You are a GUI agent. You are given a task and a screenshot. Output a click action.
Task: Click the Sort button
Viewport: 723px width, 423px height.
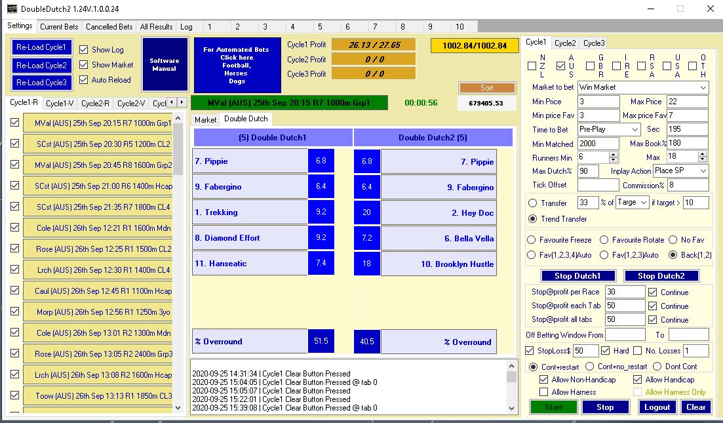487,88
